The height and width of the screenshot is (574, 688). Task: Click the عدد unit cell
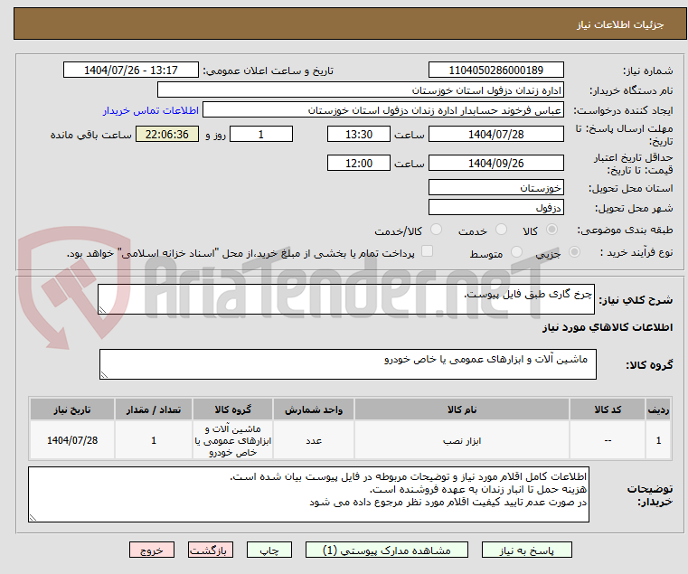pos(314,440)
